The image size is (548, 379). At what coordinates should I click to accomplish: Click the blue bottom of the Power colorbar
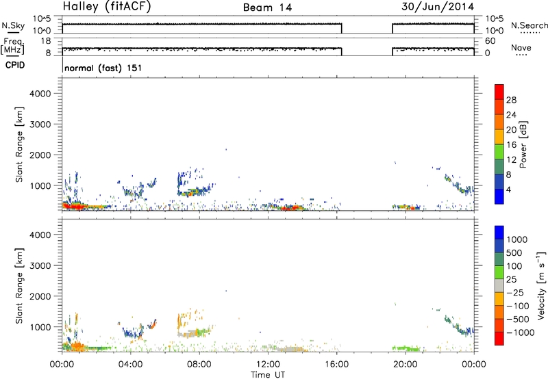tap(499, 197)
